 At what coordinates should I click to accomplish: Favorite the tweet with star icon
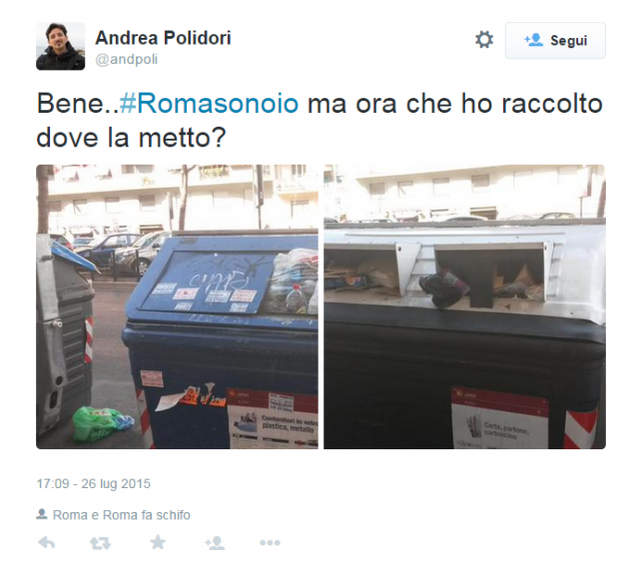(x=158, y=542)
